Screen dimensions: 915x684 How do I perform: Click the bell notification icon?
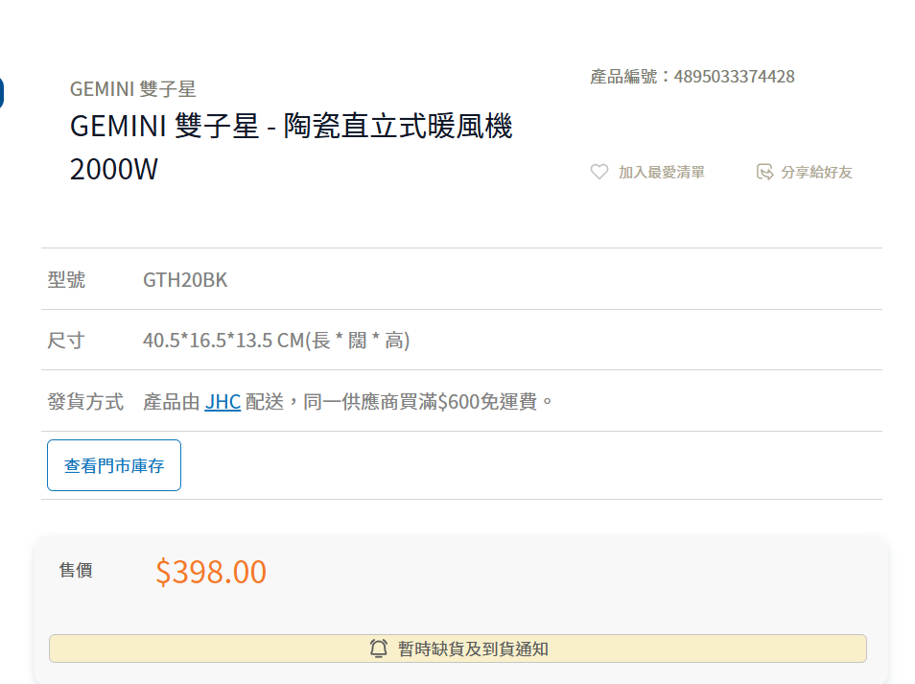pyautogui.click(x=379, y=649)
